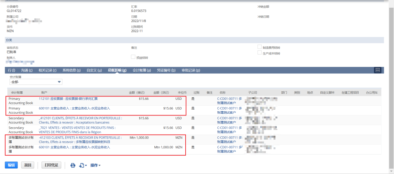Expand the 操作 actions menu
Image resolution: width=394 pixels, height=174 pixels.
[x=96, y=165]
